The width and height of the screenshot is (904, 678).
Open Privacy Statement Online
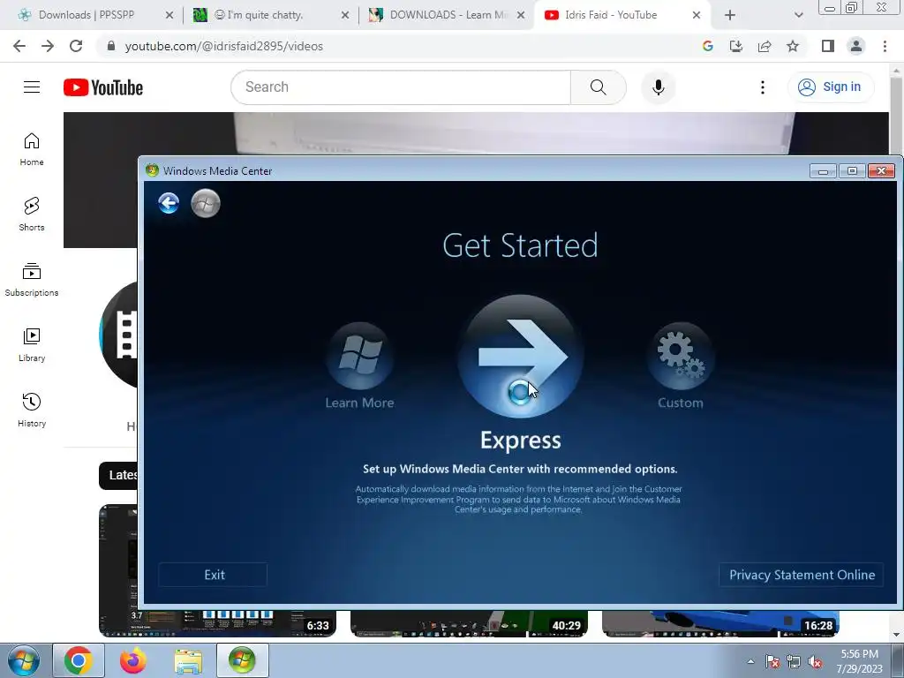(x=802, y=575)
